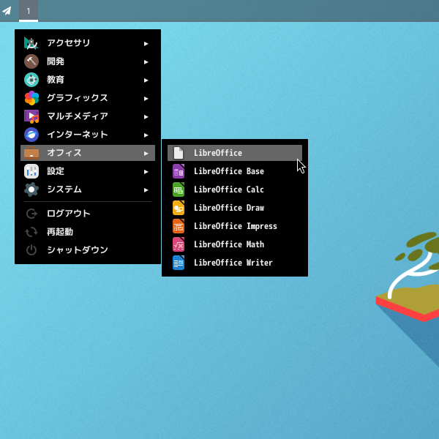Click the LibreOffice Math icon
This screenshot has width=439, height=439.
(x=179, y=244)
